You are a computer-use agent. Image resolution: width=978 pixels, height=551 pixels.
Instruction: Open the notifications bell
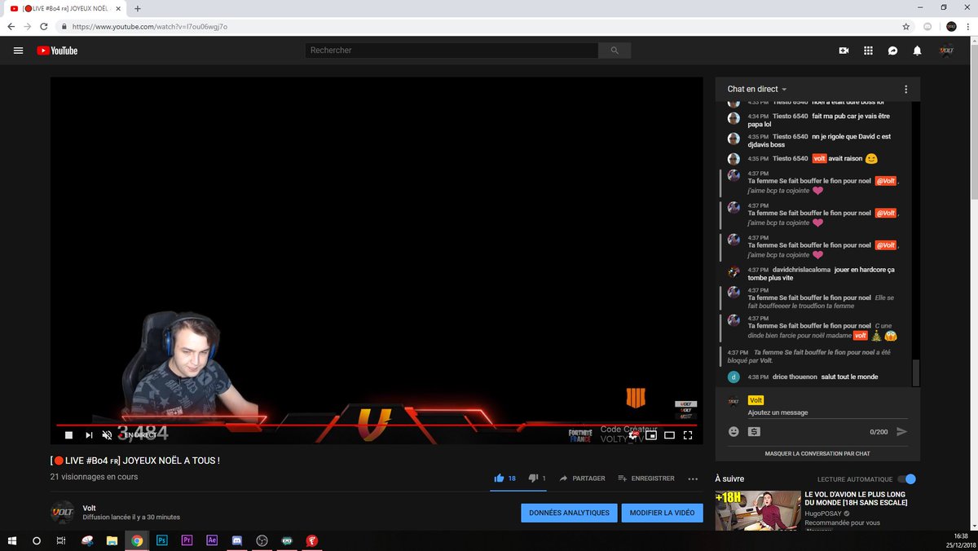[x=917, y=51]
